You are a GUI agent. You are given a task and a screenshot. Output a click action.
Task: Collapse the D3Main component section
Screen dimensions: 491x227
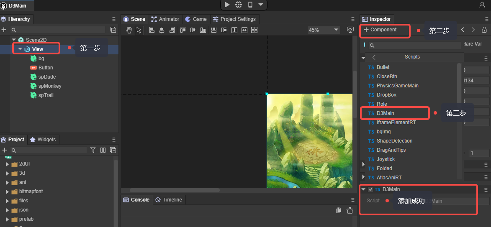(x=363, y=189)
